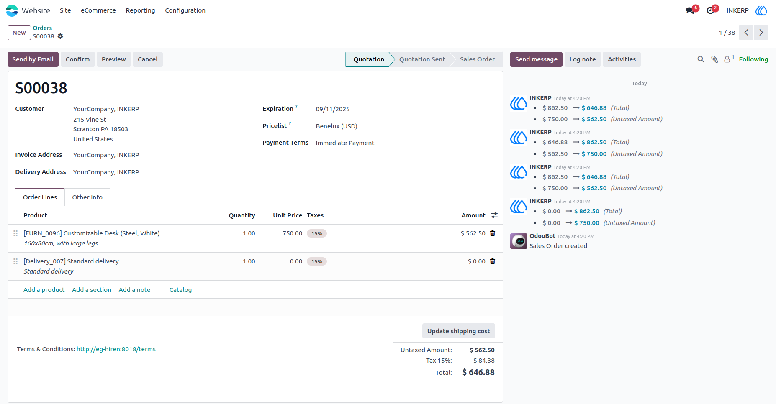Confirm the quotation
776x404 pixels.
click(78, 59)
